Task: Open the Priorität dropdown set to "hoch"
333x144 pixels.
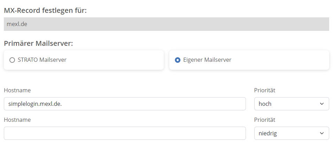Action: click(x=291, y=104)
